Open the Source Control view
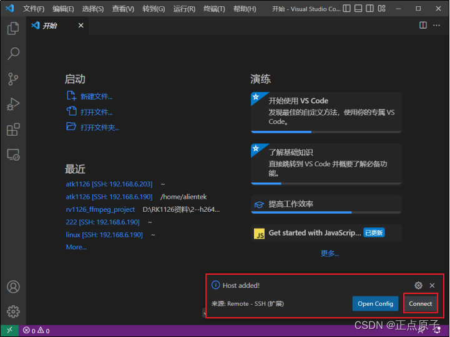 [13, 78]
